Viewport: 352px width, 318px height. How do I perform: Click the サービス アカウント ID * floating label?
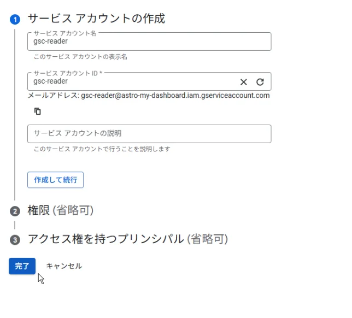pyautogui.click(x=68, y=73)
